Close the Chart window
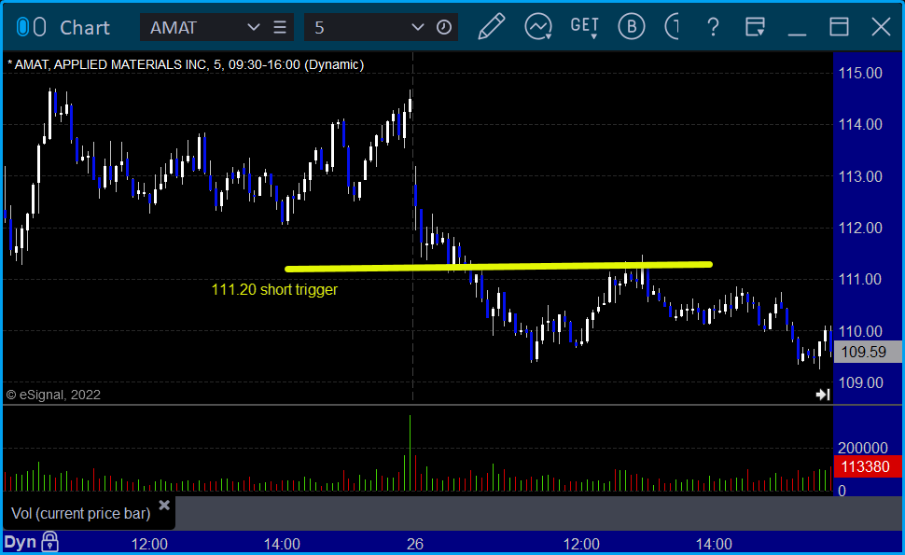The height and width of the screenshot is (555, 905). (882, 26)
